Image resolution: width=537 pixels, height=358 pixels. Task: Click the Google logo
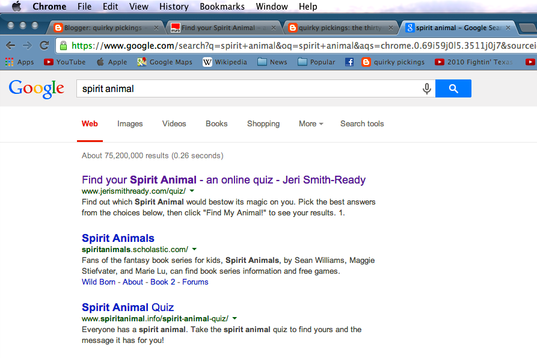click(36, 88)
